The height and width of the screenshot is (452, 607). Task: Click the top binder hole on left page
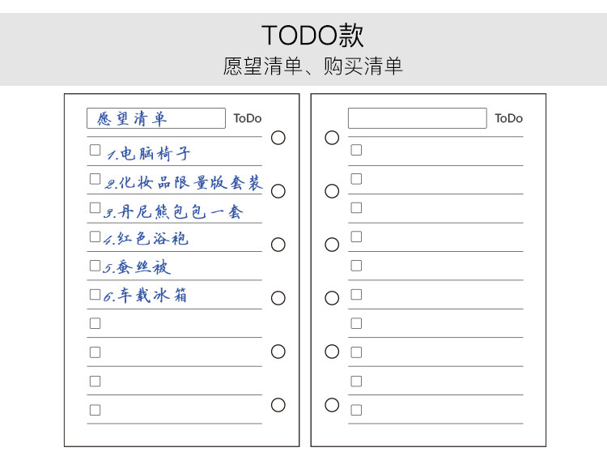click(x=278, y=138)
